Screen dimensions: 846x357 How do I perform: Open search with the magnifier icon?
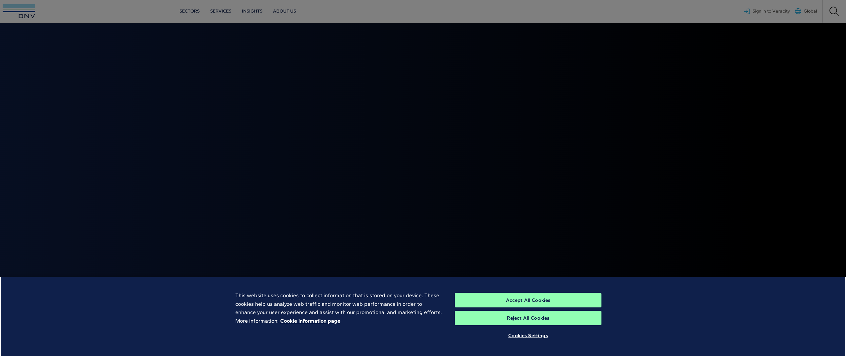click(834, 11)
